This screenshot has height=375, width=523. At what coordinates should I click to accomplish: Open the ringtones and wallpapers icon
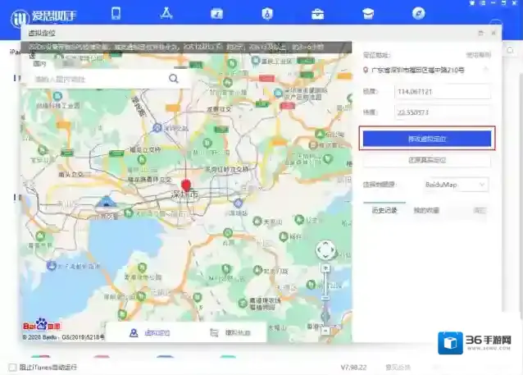[x=216, y=14]
